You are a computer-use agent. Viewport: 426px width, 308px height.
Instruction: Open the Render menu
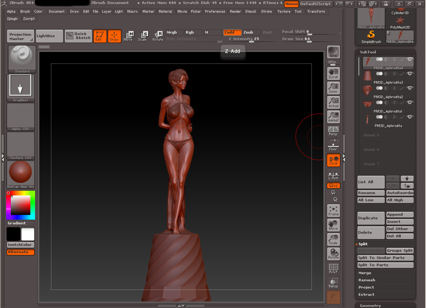pos(235,12)
